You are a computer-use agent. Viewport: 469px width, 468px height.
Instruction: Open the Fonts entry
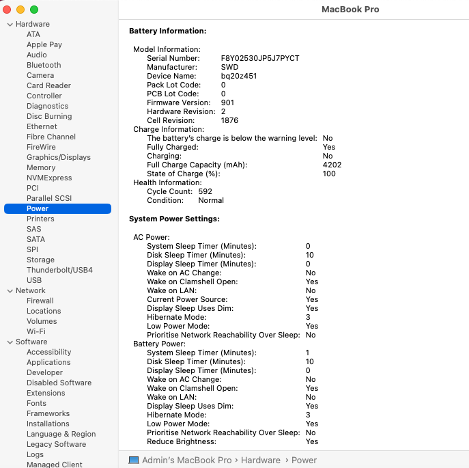tap(36, 403)
